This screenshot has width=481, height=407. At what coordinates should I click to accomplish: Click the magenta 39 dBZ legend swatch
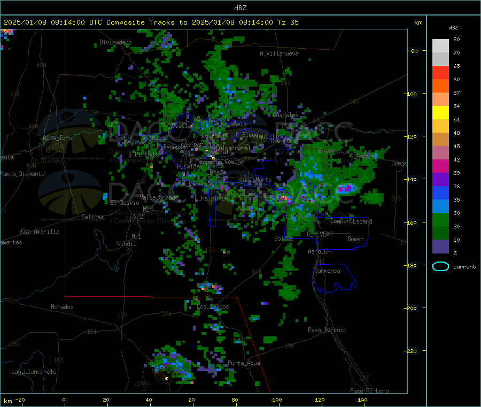(x=440, y=166)
